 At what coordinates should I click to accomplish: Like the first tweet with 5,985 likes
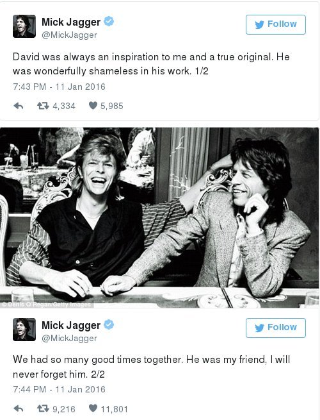pyautogui.click(x=93, y=106)
